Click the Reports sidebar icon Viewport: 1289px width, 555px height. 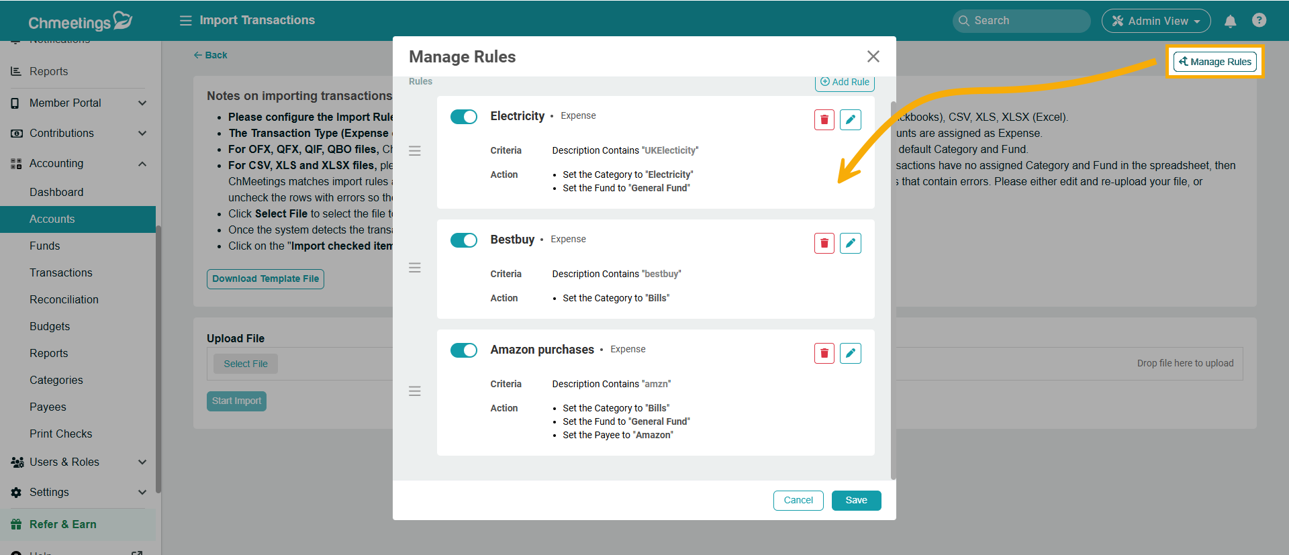coord(16,71)
